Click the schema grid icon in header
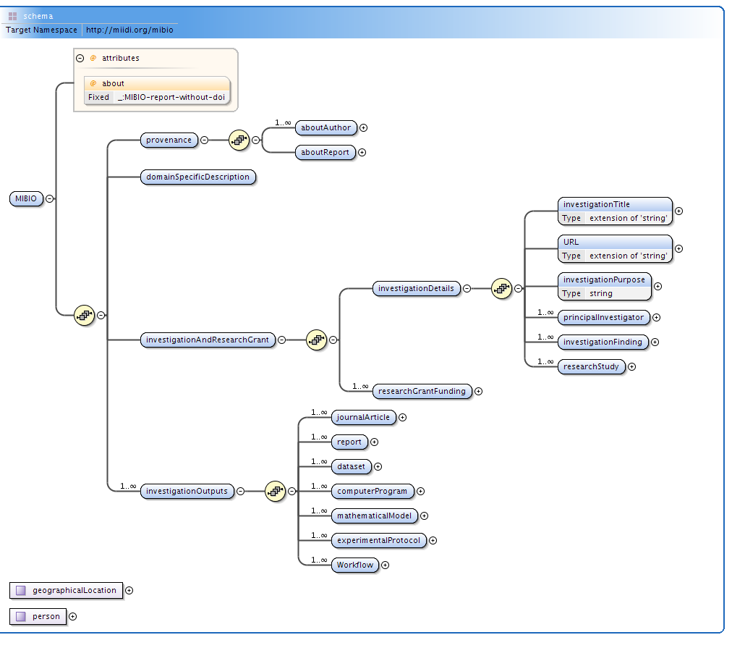Image resolution: width=732 pixels, height=648 pixels. click(13, 16)
